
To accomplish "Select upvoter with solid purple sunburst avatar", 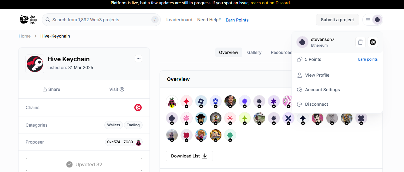I will pos(245,101).
